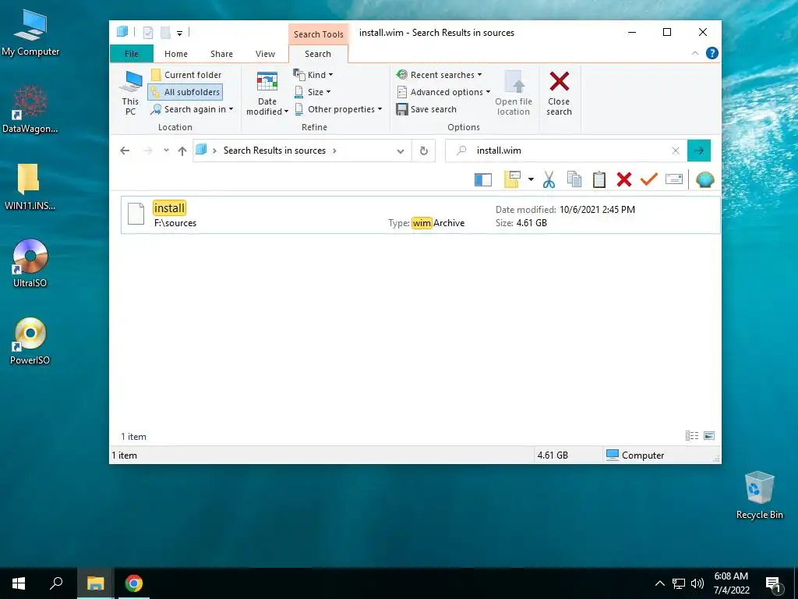Open Google Chrome from the taskbar
This screenshot has height=599, width=798.
tap(134, 583)
